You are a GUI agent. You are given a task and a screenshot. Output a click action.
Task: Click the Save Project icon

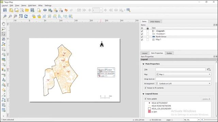[5, 10]
